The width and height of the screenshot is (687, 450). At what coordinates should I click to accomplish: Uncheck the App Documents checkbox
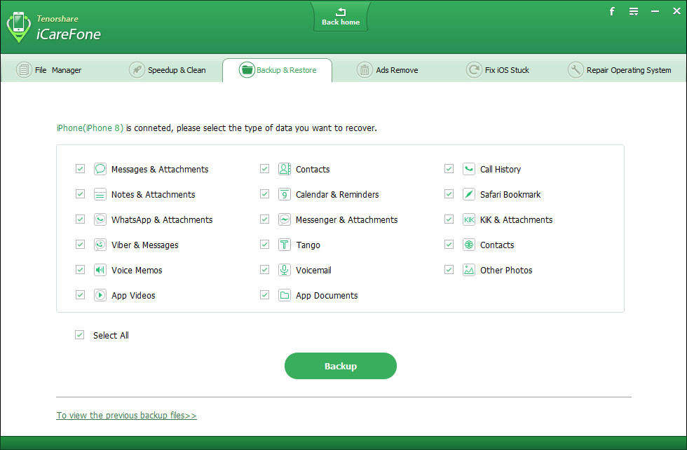264,295
